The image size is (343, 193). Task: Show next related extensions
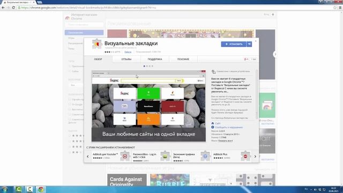click(255, 157)
